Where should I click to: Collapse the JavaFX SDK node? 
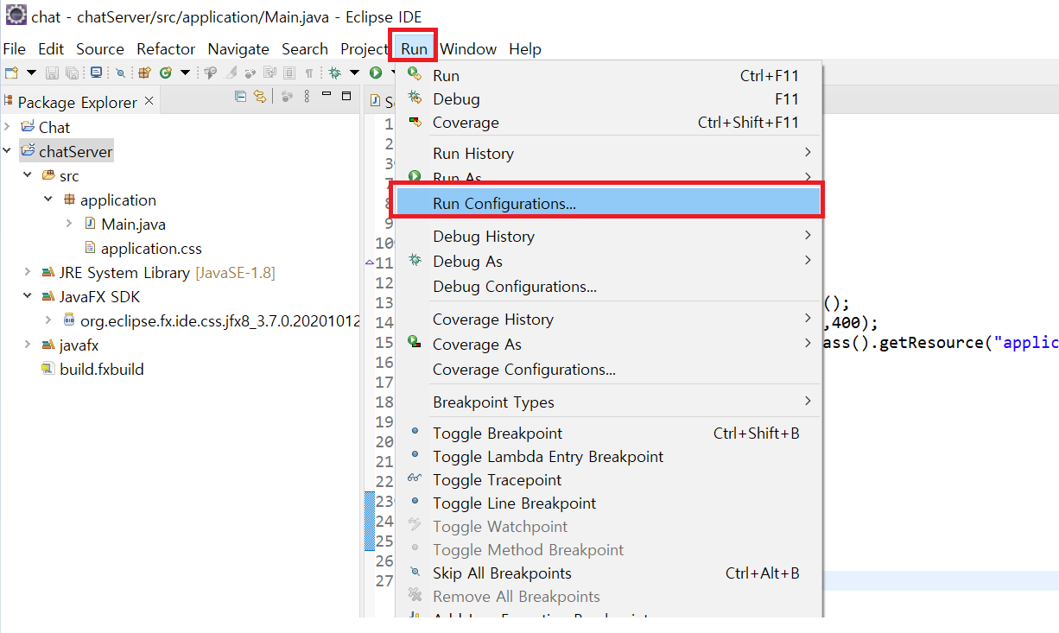[28, 296]
